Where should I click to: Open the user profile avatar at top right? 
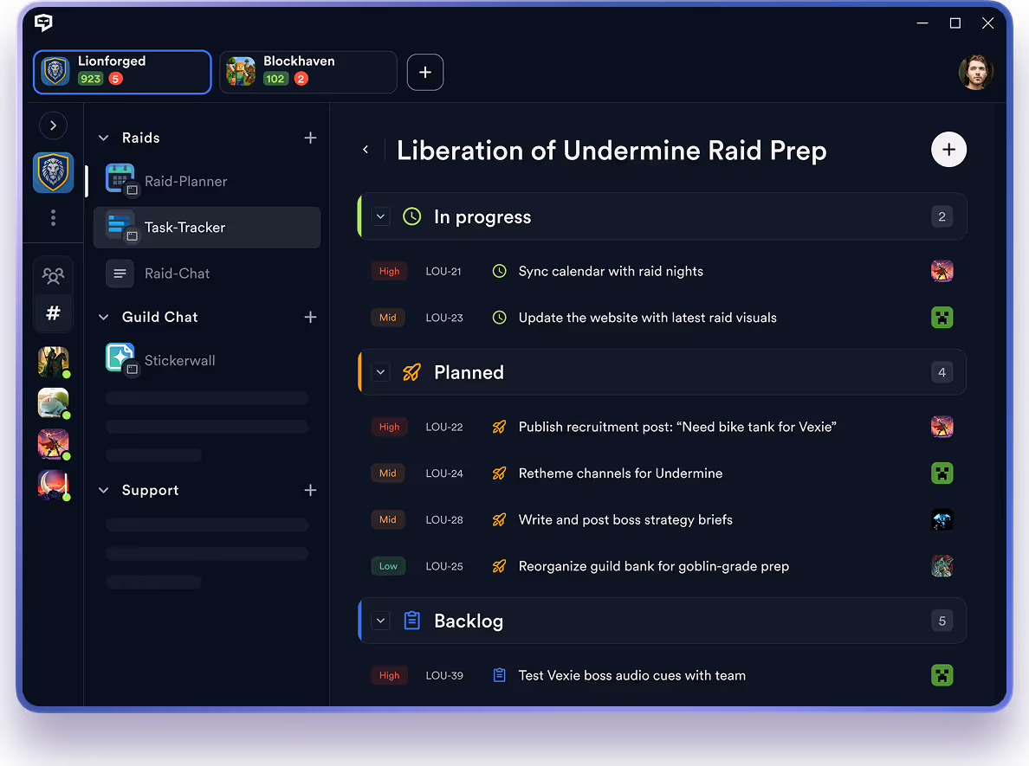tap(975, 73)
